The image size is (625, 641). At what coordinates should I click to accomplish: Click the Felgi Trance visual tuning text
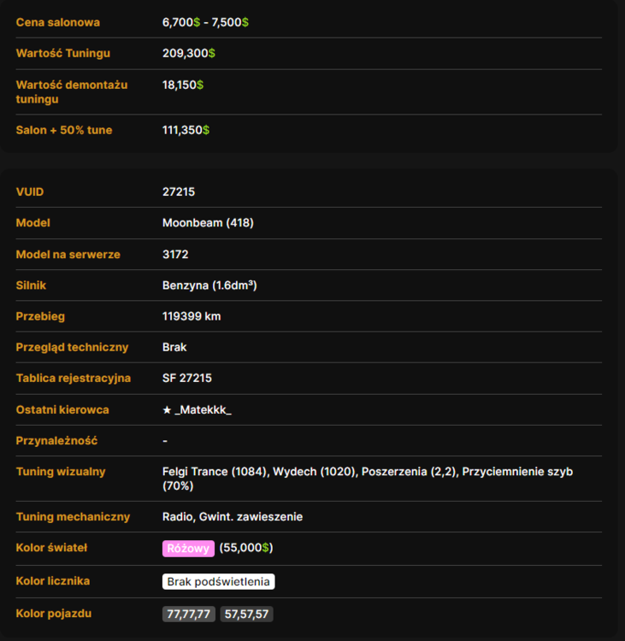point(215,471)
